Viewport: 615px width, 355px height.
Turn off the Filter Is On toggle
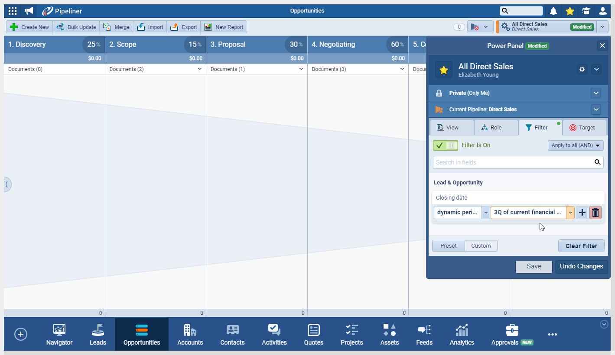[x=446, y=145]
